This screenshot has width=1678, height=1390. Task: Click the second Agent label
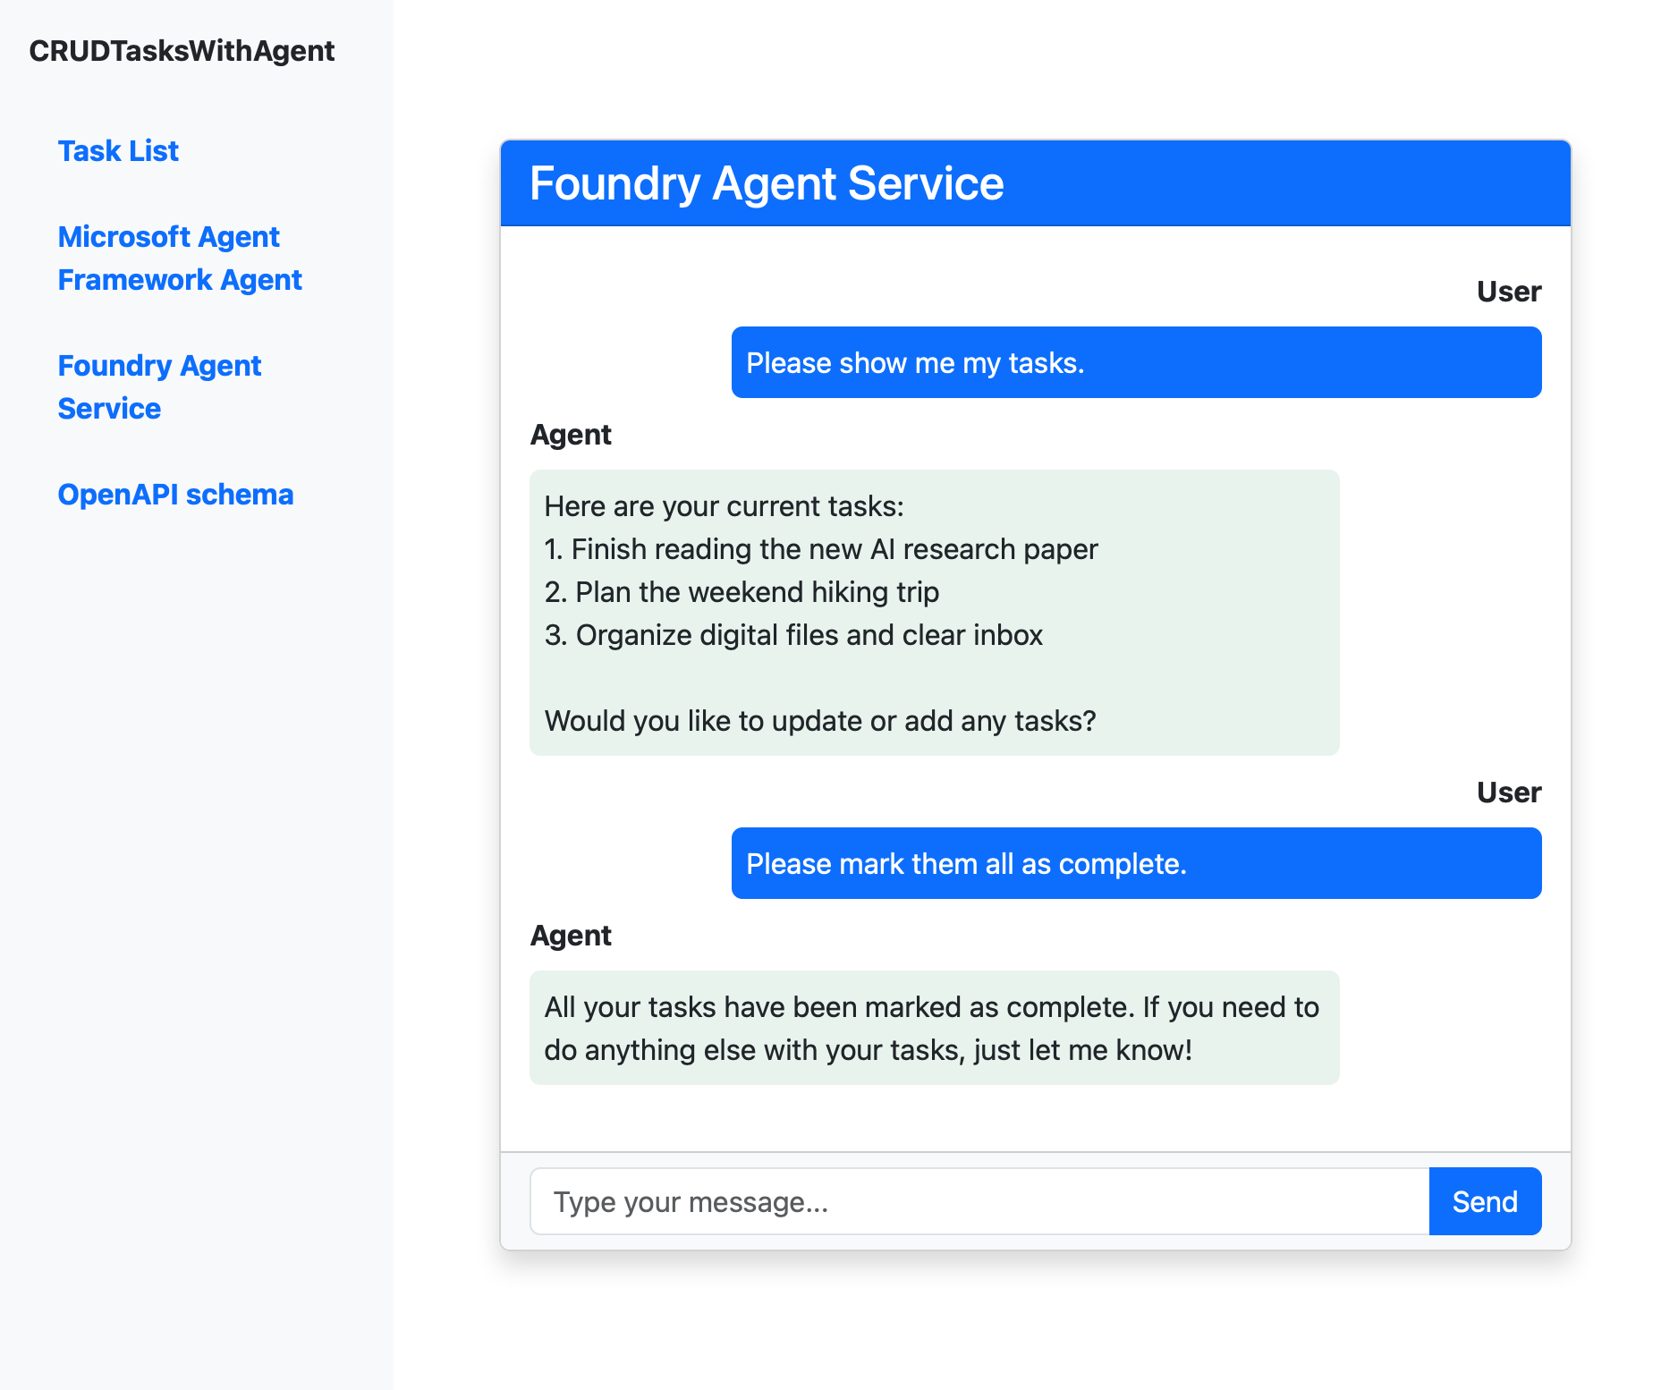[571, 935]
